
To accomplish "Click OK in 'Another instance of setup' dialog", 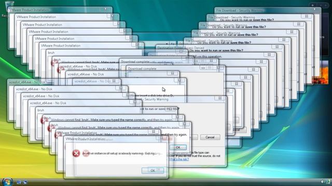I will pyautogui.click(x=153, y=171).
